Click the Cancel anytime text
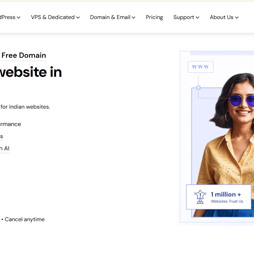 (25, 219)
